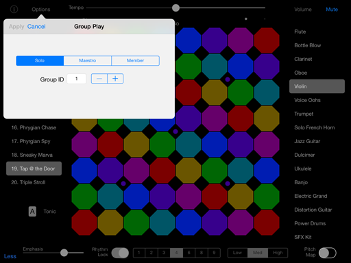Select the Jazz Guitar instrument
Screen dimensions: 351x263
tap(317, 141)
